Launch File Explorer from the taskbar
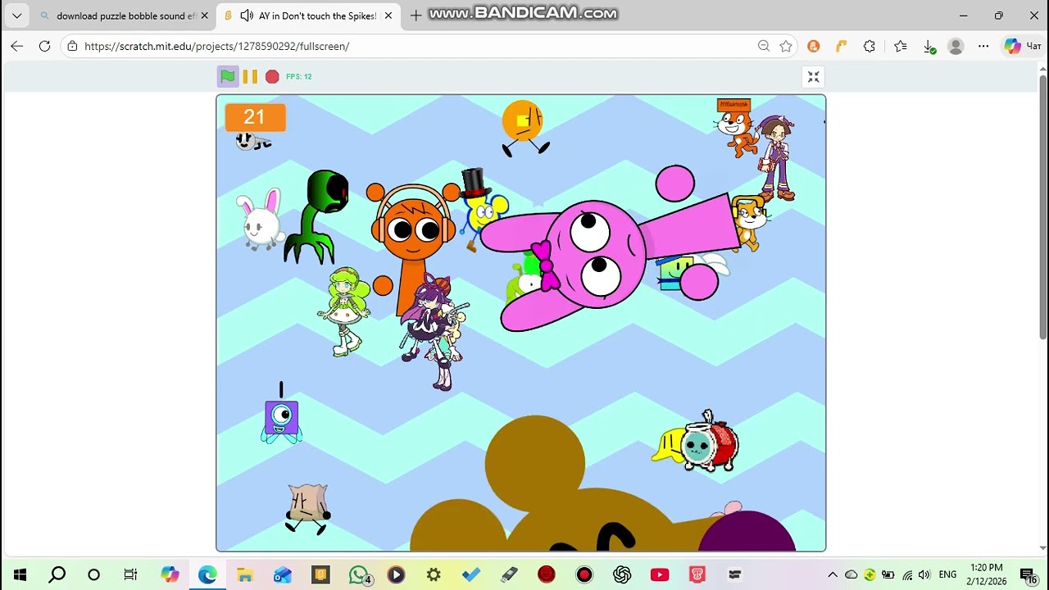Viewport: 1049px width, 590px height. (244, 574)
